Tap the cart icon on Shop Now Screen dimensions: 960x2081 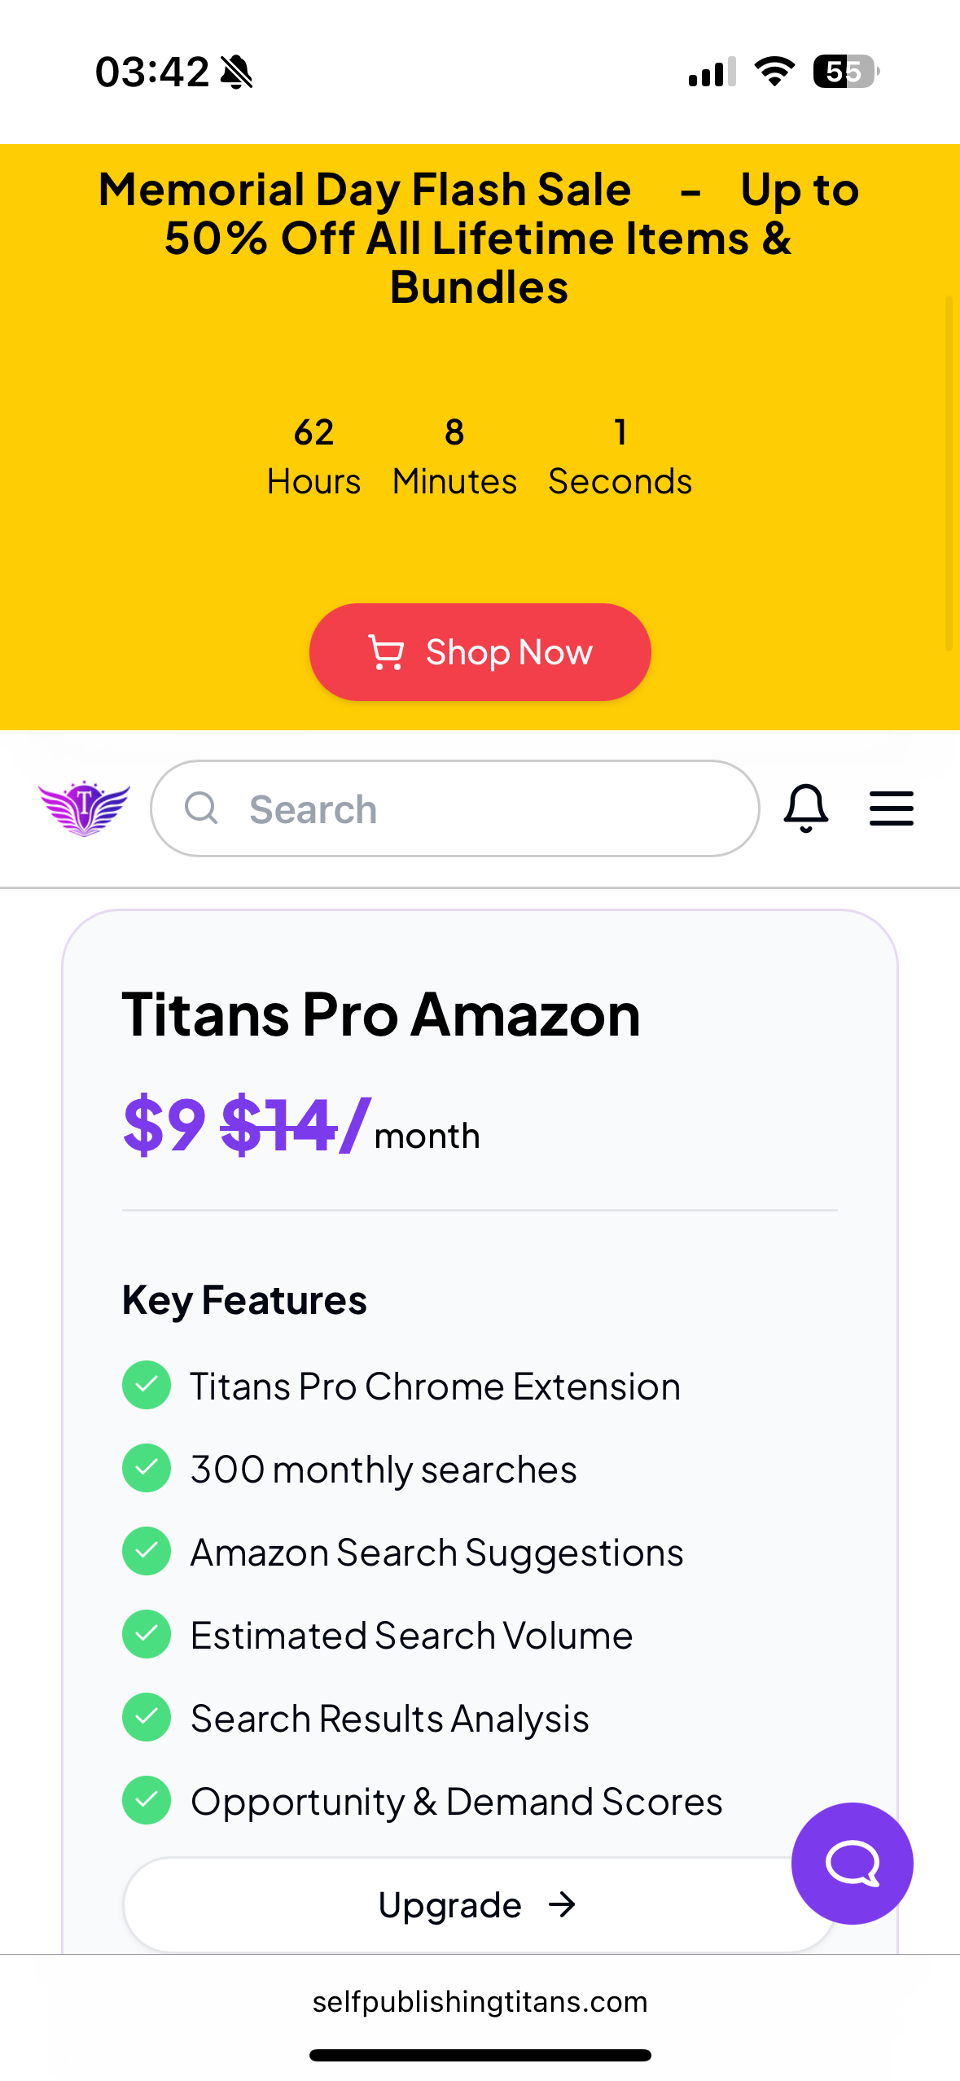point(386,652)
